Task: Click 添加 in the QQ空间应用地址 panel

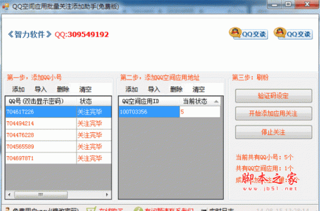Action: click(132, 89)
